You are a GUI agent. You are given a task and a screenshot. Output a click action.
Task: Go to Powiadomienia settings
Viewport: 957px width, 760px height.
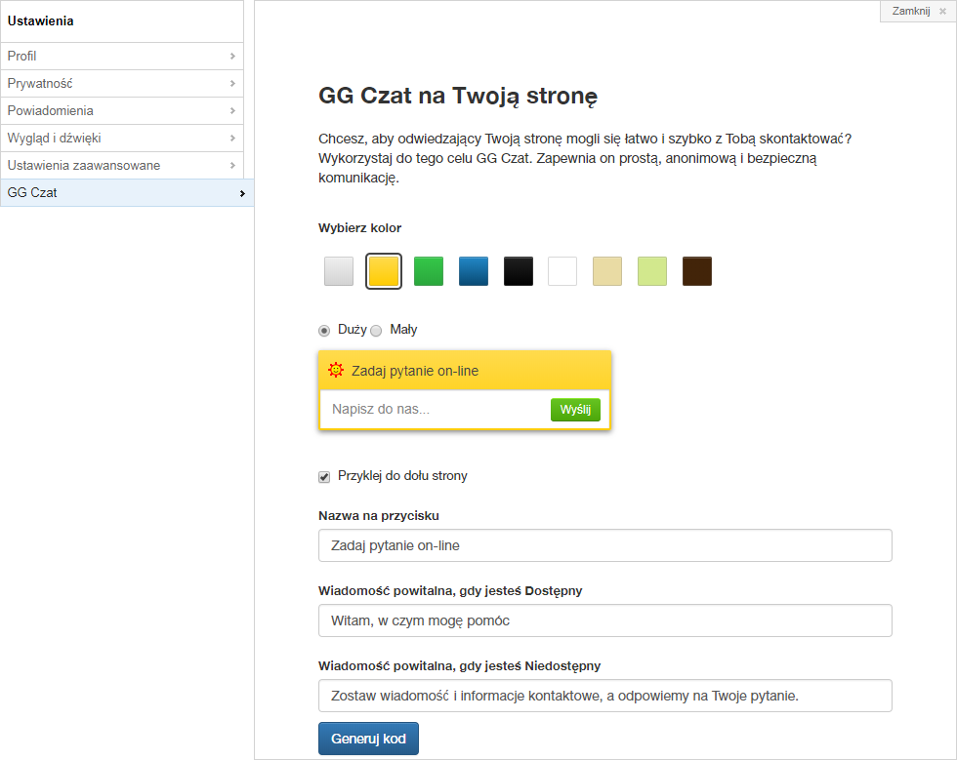coord(122,111)
